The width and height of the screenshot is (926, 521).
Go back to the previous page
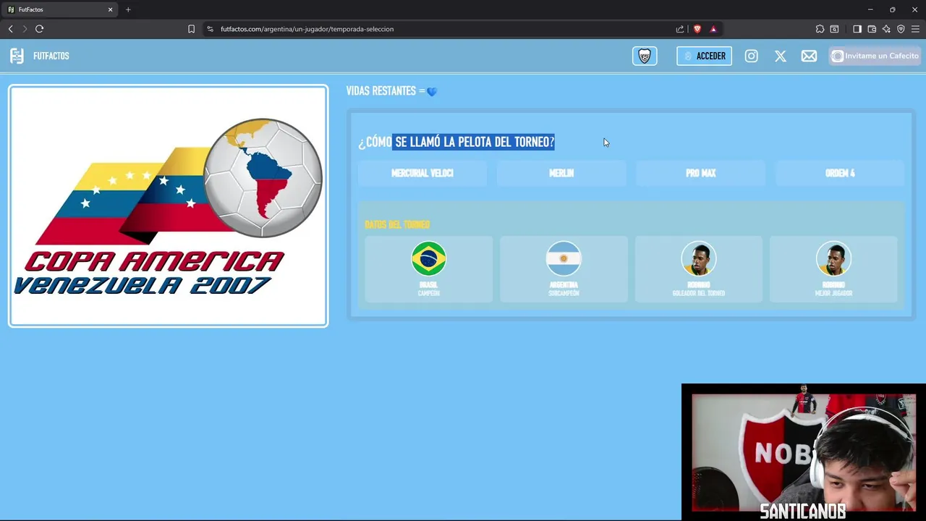(10, 29)
